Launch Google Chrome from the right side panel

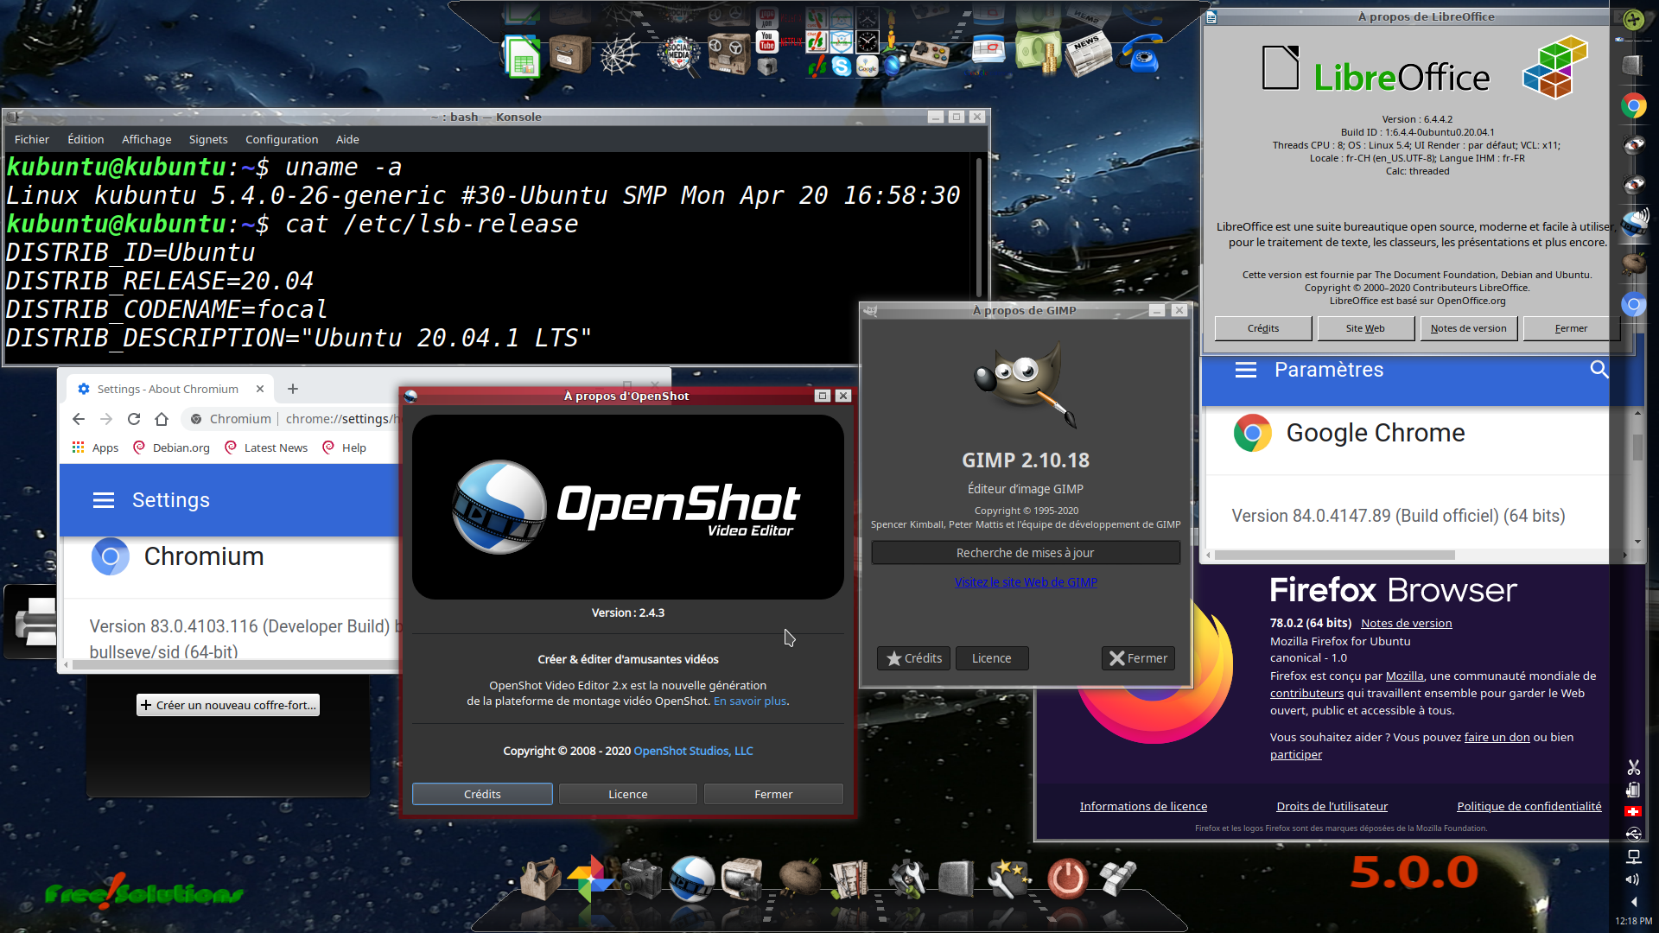(1633, 106)
